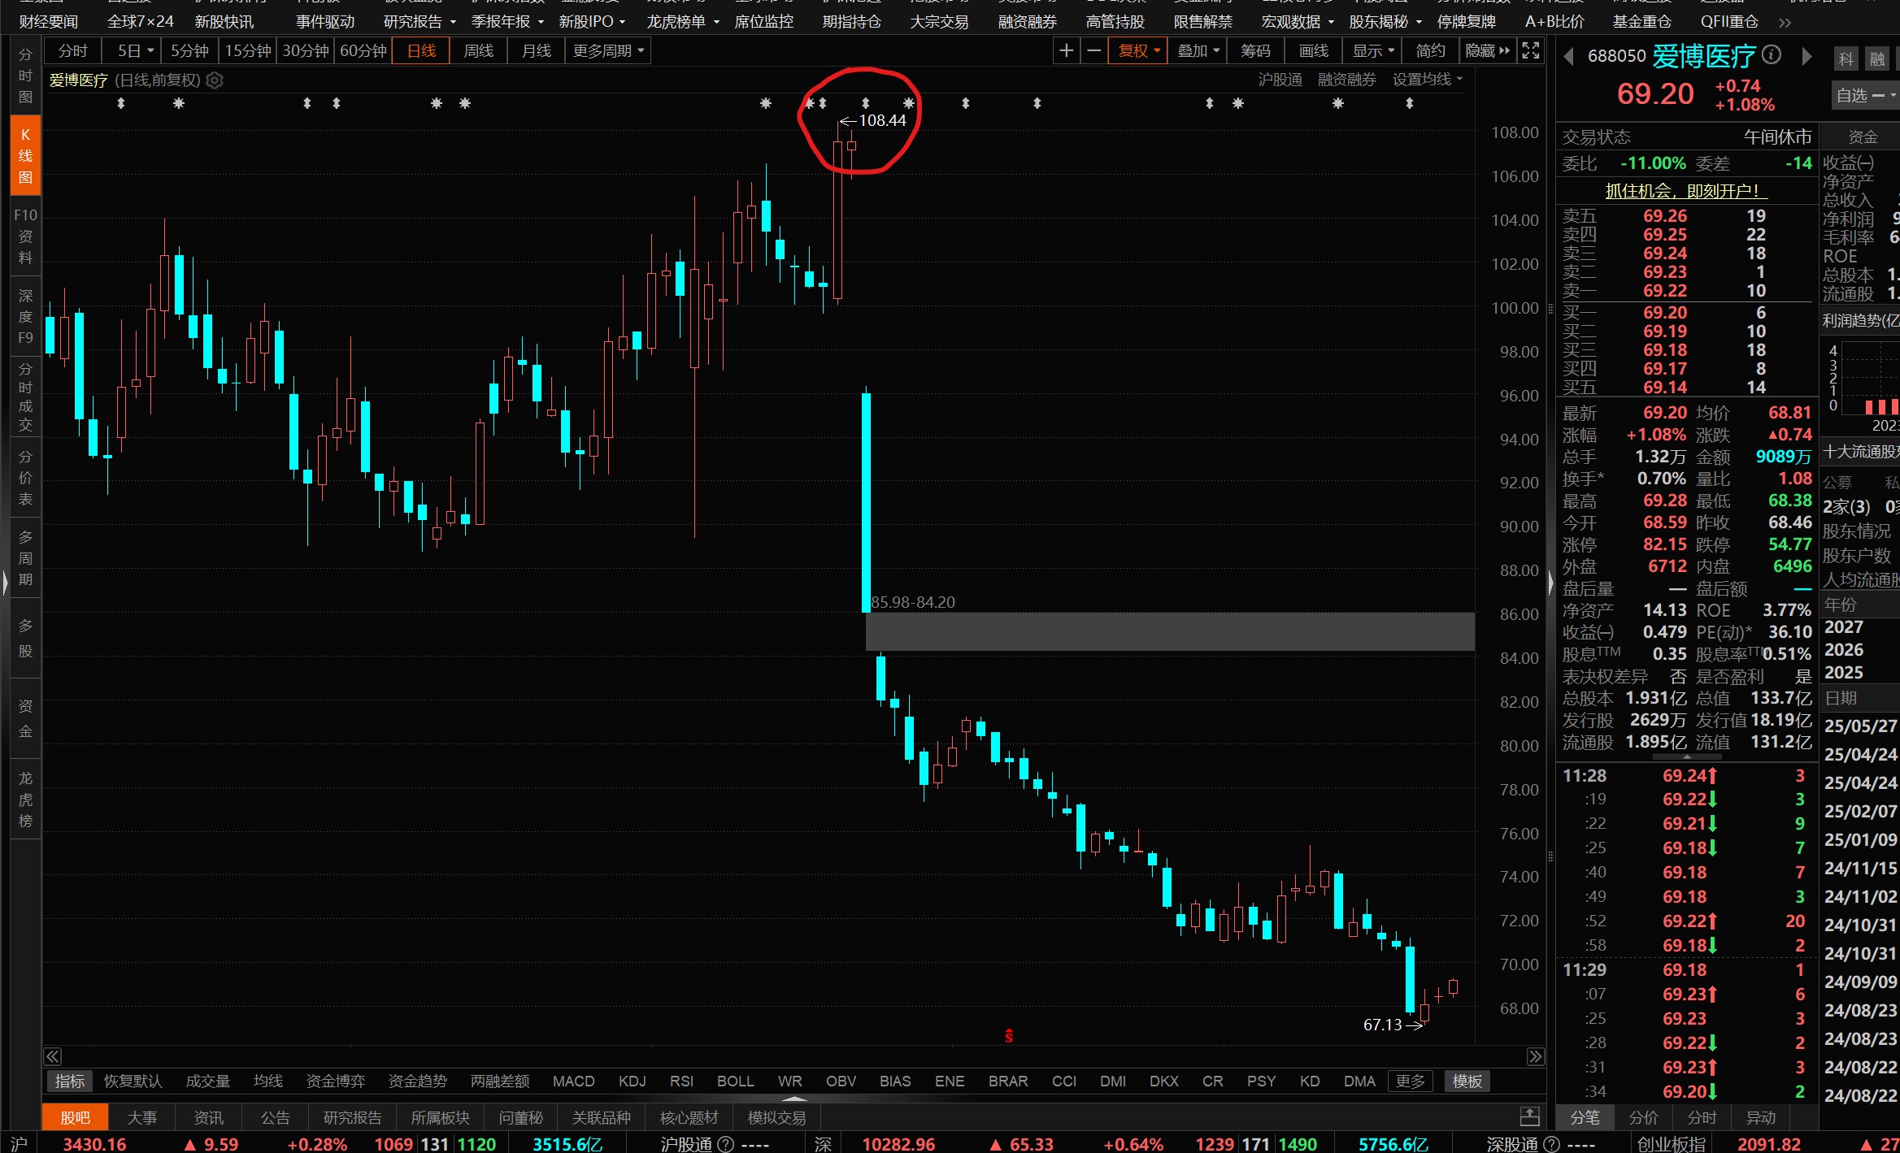The image size is (1900, 1153).
Task: Go to next stock with right arrow
Action: (1807, 56)
